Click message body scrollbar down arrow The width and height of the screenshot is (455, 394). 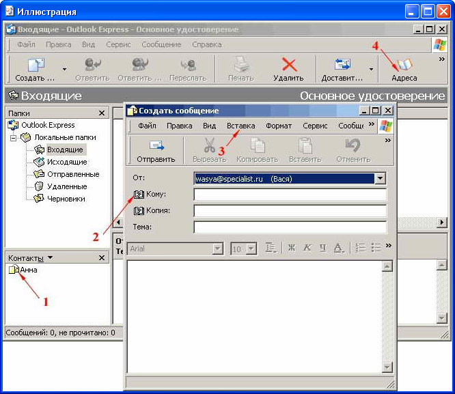[387, 367]
